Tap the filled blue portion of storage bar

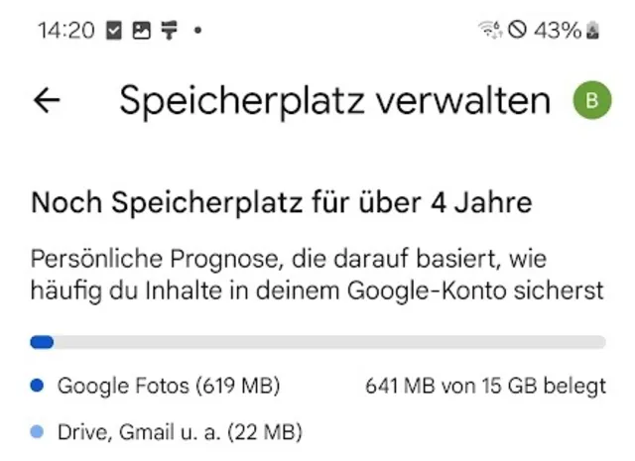point(42,342)
